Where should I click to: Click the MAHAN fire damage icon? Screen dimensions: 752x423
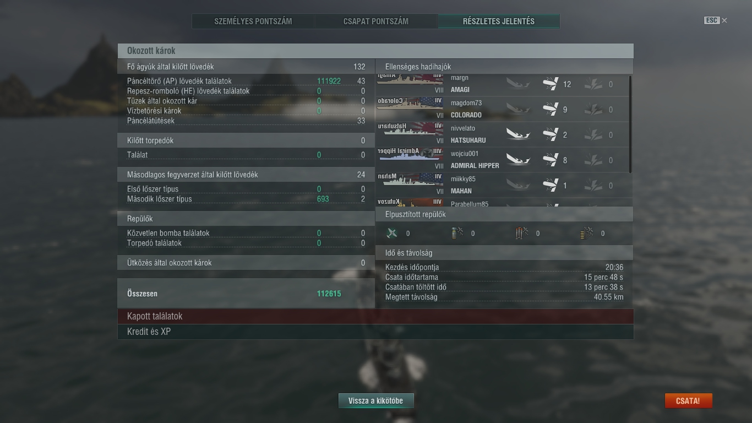tap(593, 185)
